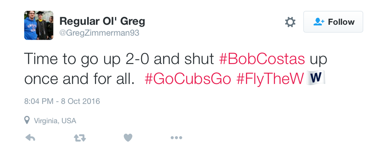Click the Virginia, USA location text
This screenshot has width=385, height=157.
click(x=55, y=120)
